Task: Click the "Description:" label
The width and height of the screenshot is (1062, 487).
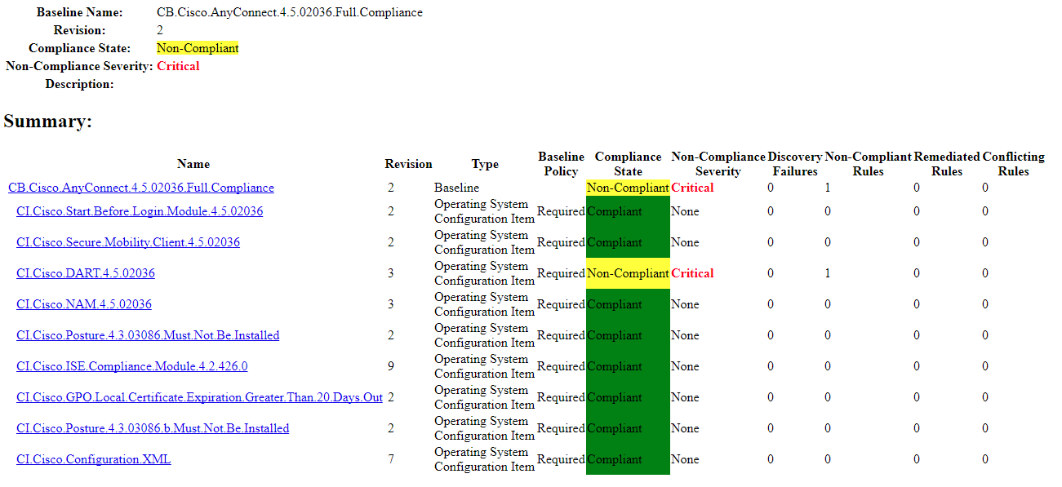Action: (x=79, y=84)
